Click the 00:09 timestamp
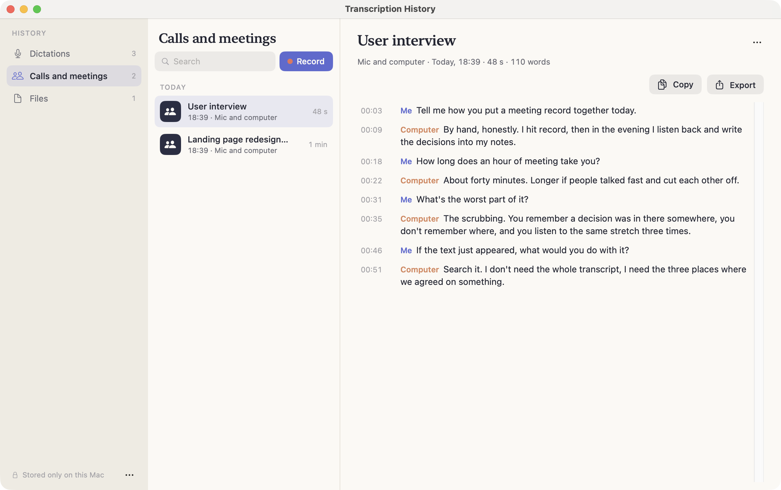Screen dimensions: 781x490 [371, 130]
